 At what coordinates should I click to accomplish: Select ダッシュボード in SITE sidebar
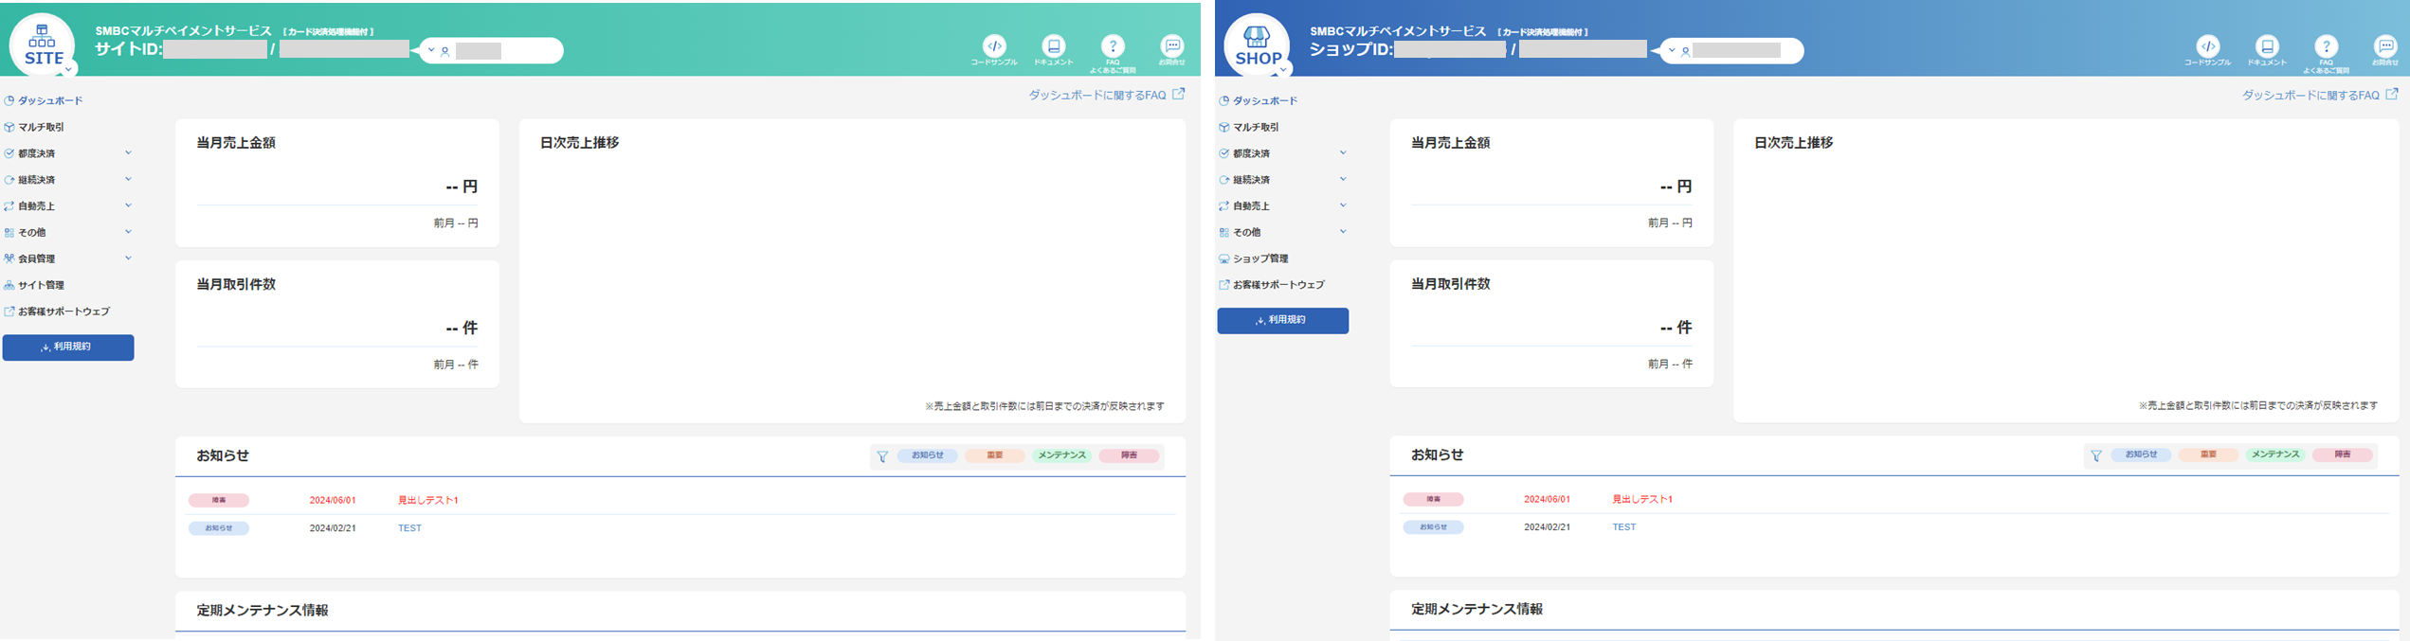coord(44,100)
